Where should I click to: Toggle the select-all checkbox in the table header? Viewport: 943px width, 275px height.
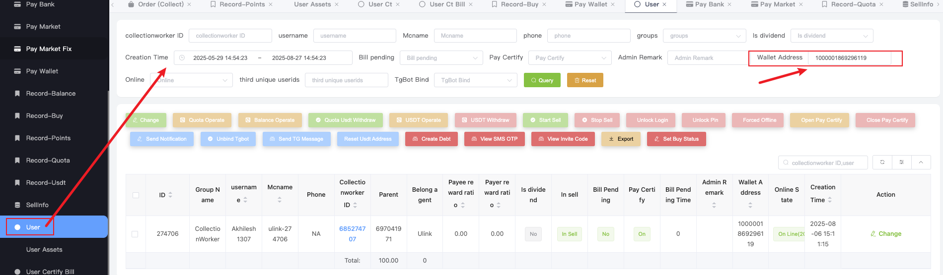[136, 195]
